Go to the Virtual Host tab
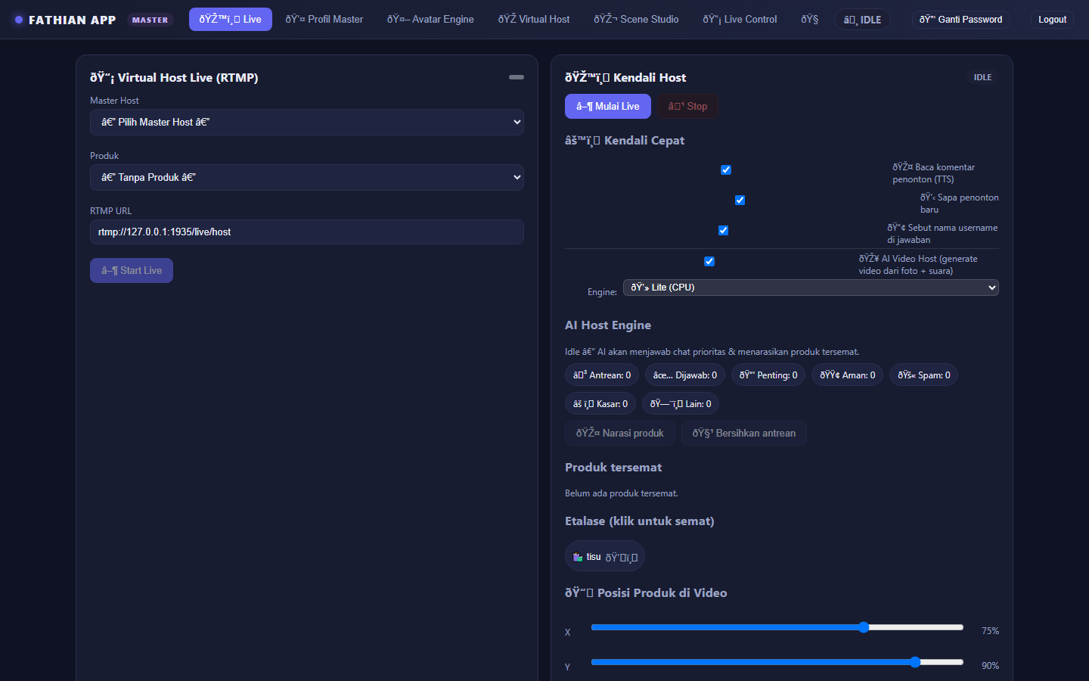 point(534,20)
